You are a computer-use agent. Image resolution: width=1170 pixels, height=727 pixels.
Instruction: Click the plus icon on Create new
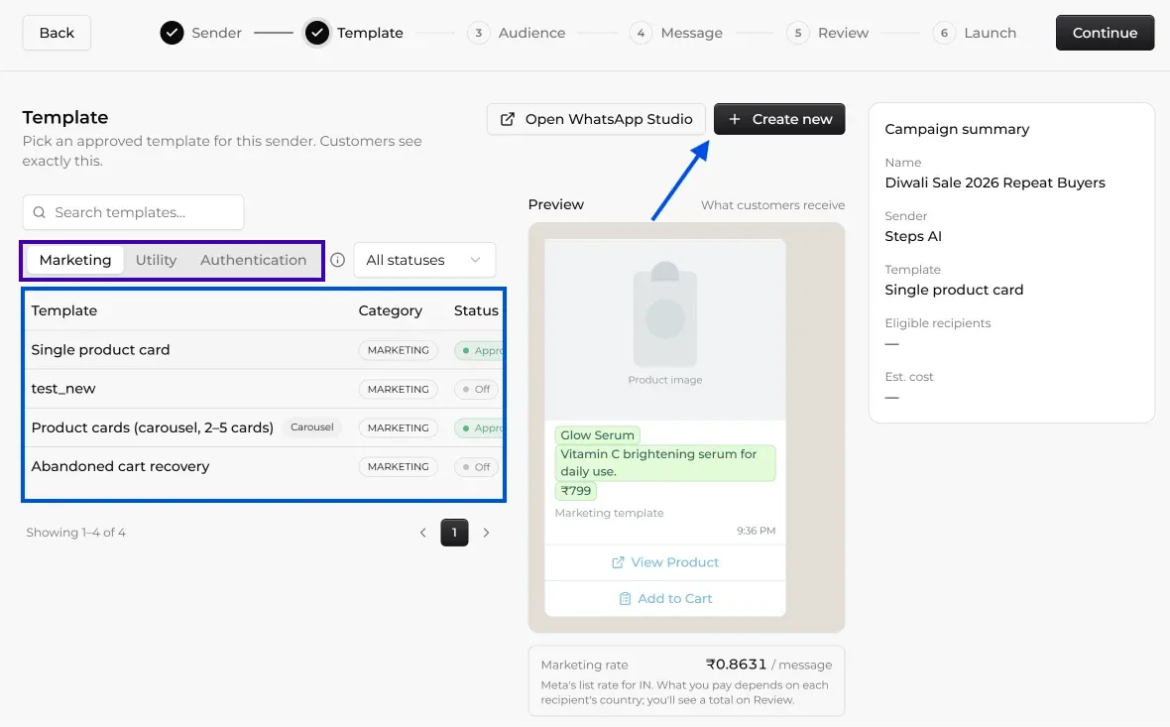tap(735, 119)
